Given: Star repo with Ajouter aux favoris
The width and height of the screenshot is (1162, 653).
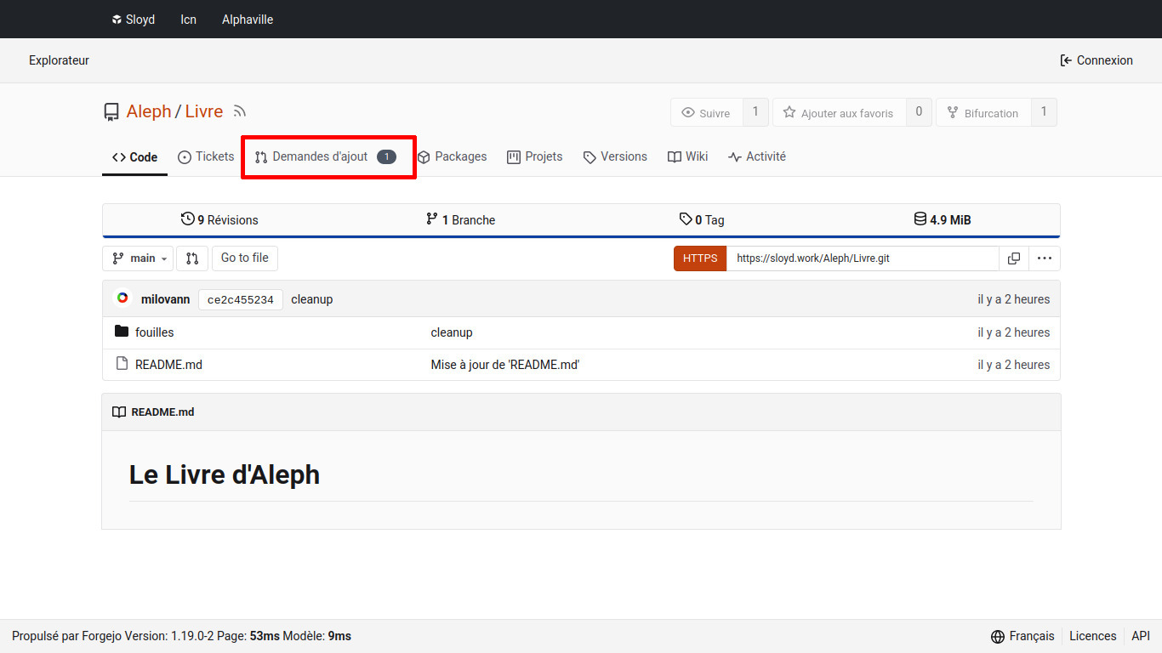Looking at the screenshot, I should tap(838, 113).
